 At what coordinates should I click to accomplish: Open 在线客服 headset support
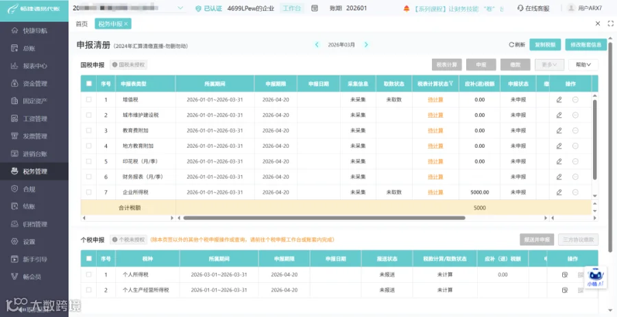click(x=533, y=8)
